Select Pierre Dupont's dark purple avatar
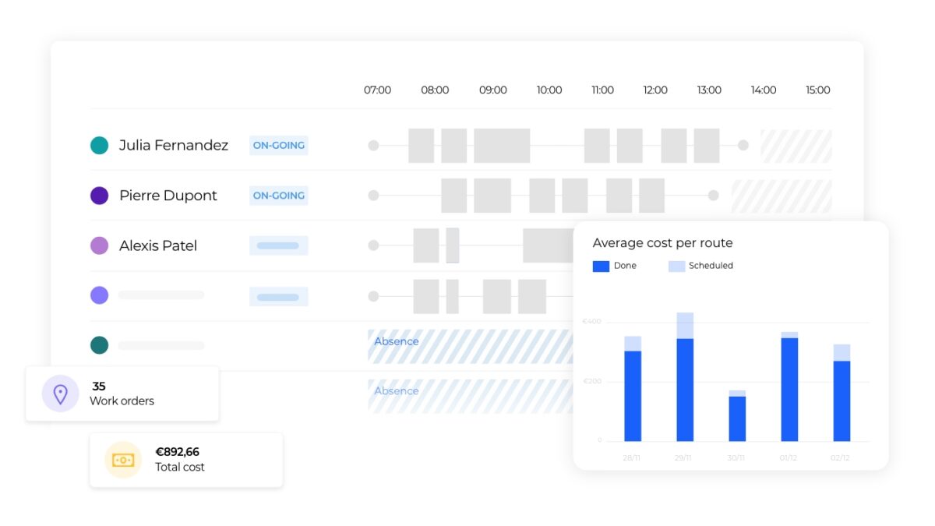This screenshot has width=935, height=526. pyautogui.click(x=99, y=196)
